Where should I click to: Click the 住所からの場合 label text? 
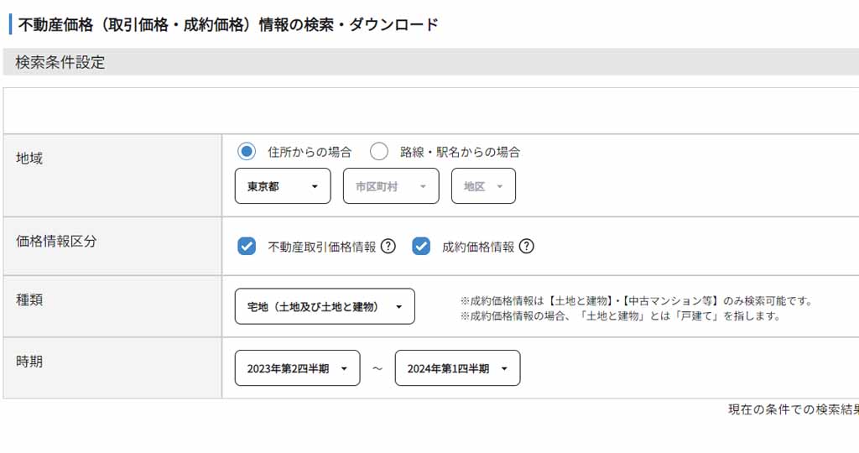click(310, 152)
